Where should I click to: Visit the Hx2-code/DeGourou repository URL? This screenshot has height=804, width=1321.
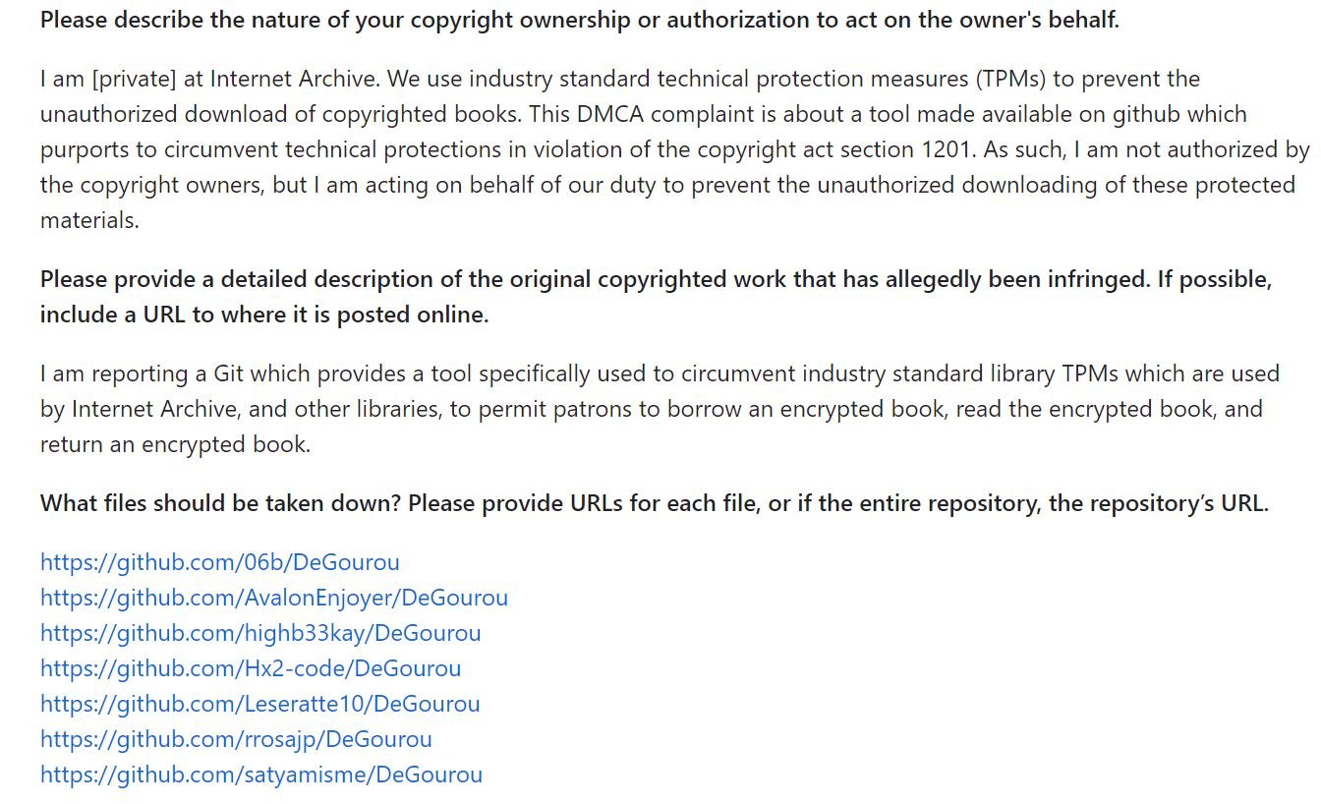251,668
